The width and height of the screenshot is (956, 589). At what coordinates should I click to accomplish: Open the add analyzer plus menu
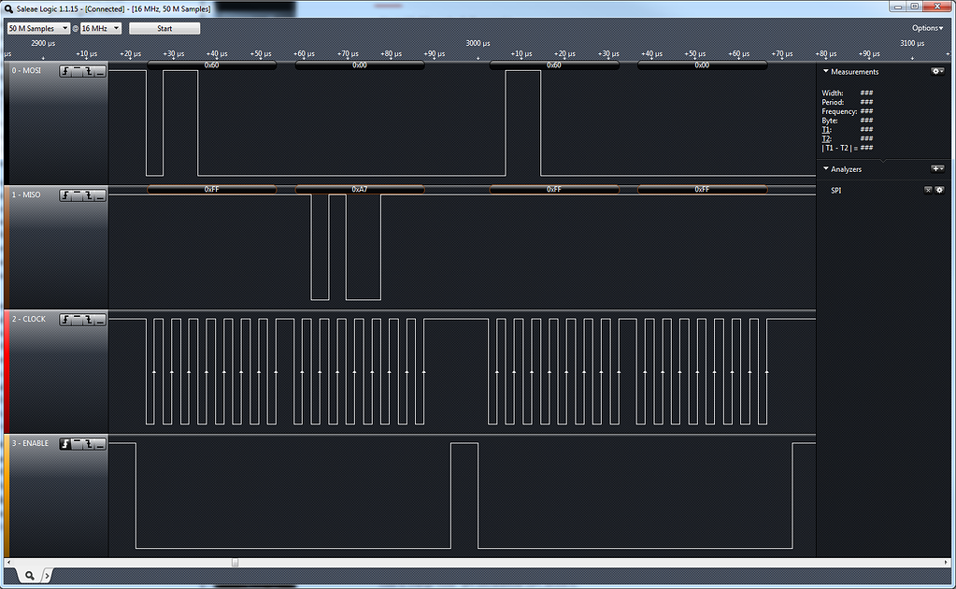937,169
